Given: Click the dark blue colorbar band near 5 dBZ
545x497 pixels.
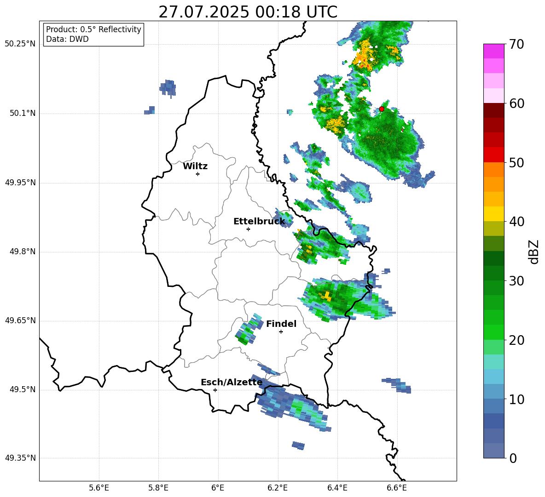Looking at the screenshot, I should pos(493,421).
